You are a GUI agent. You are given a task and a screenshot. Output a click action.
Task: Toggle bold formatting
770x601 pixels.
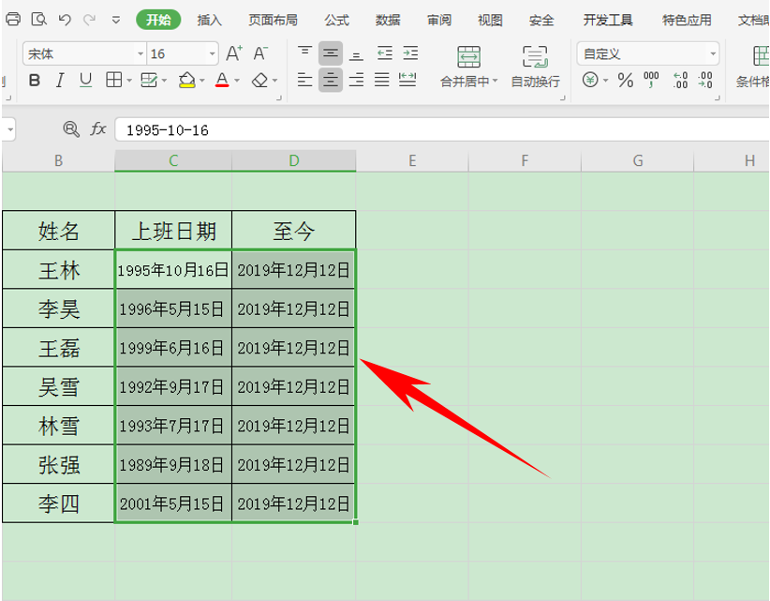pos(34,79)
